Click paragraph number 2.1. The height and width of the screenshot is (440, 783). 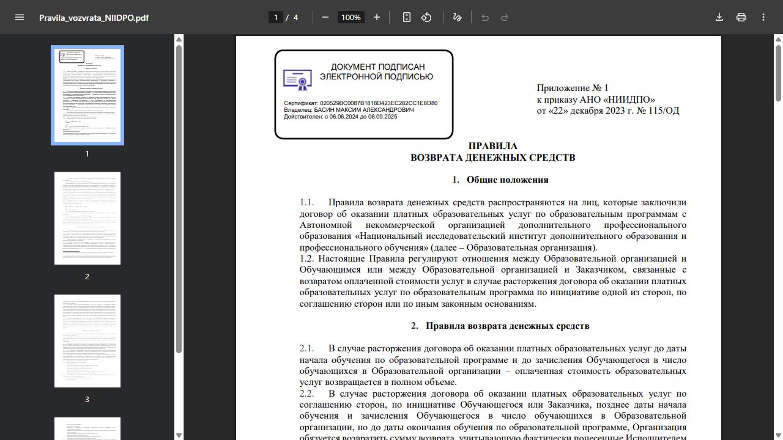pyautogui.click(x=306, y=348)
